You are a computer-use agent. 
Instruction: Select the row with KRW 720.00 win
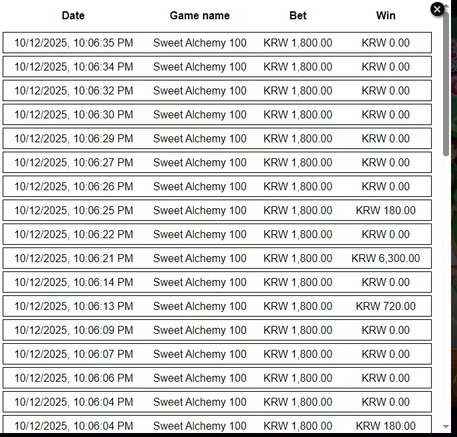[x=217, y=306]
